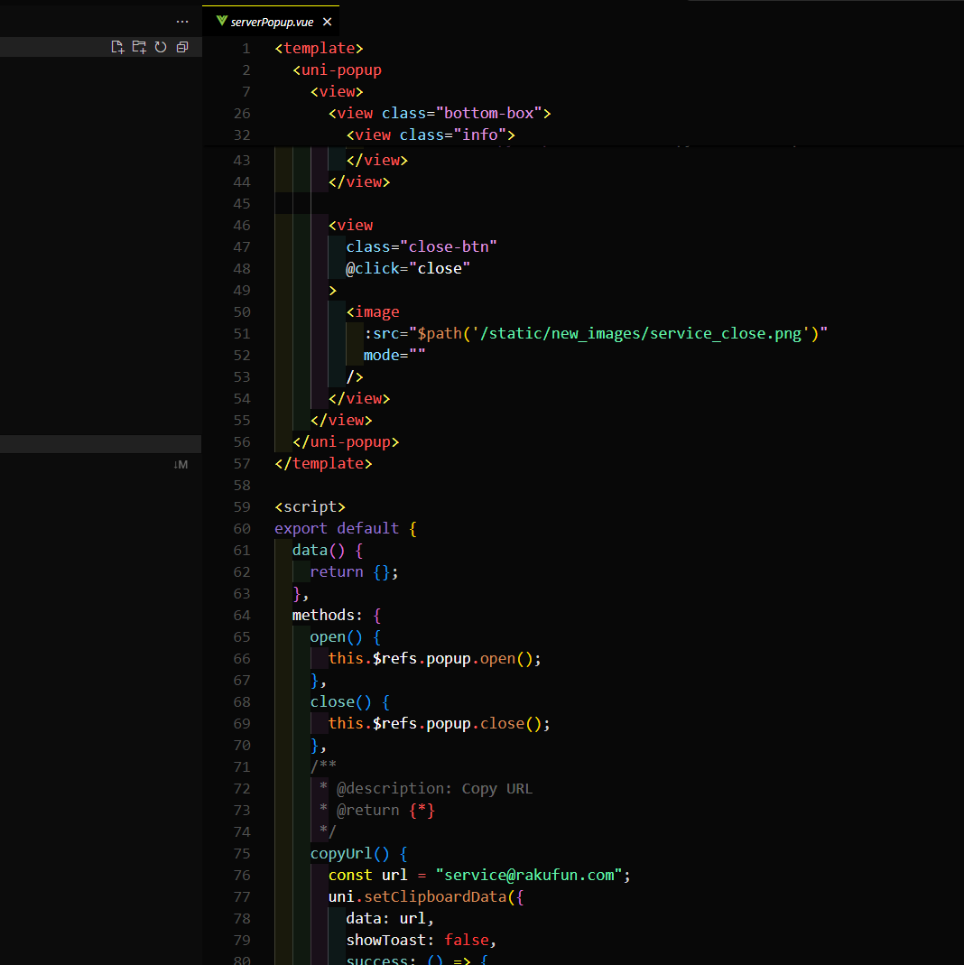Click showToast: false line
This screenshot has height=965, width=964.
tap(422, 941)
